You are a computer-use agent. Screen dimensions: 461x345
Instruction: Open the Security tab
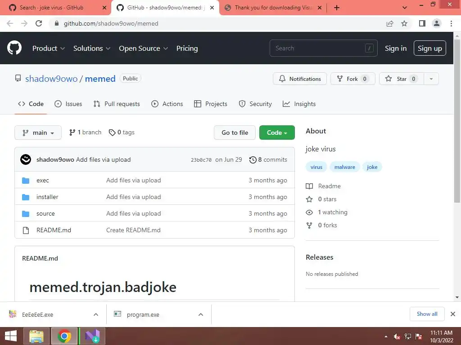[255, 104]
